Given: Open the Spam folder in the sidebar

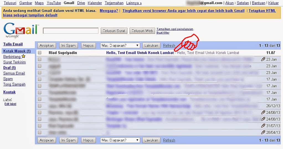Looking at the screenshot, I should (8, 79).
